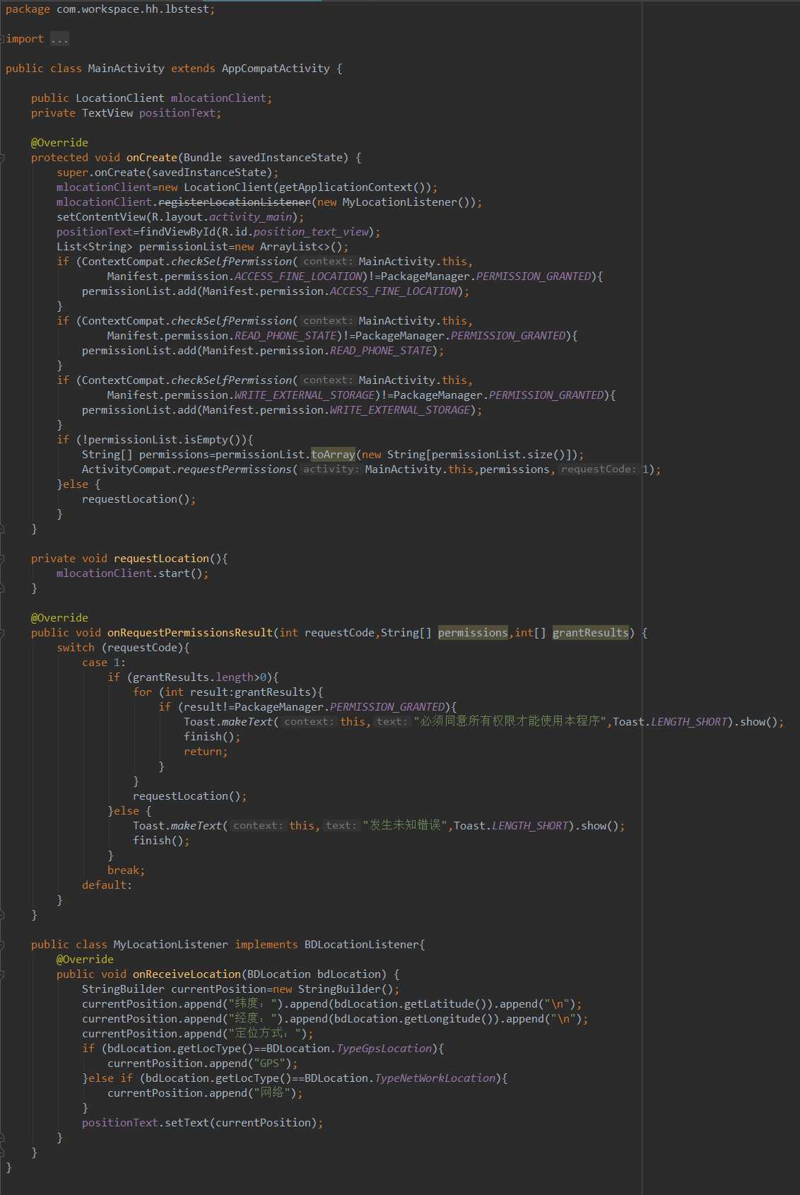Click @Override annotation above onReceiveLocation
Image resolution: width=800 pixels, height=1195 pixels.
pos(85,960)
